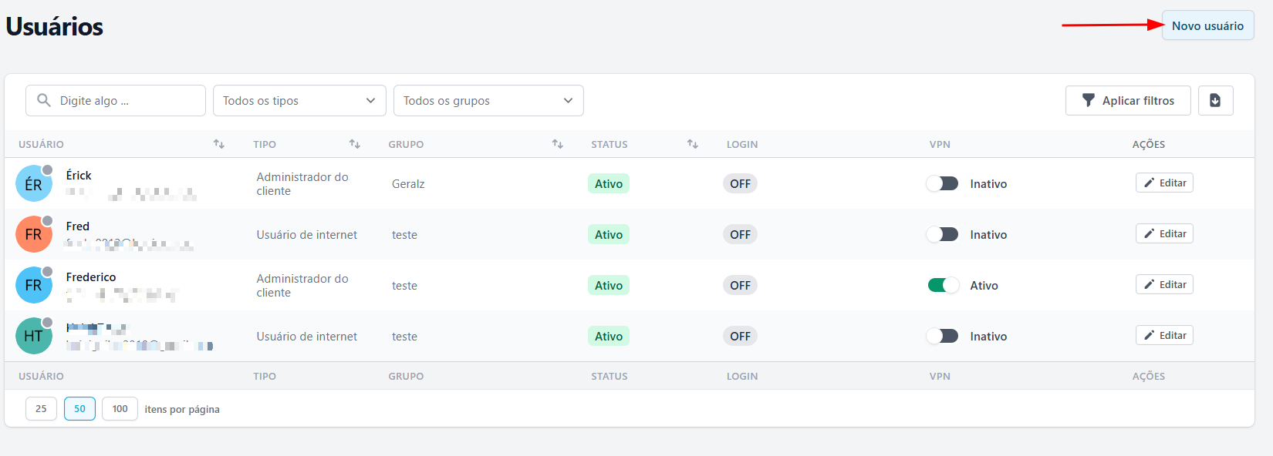Image resolution: width=1273 pixels, height=456 pixels.
Task: Toggle VPN switch for Fred
Action: tap(943, 235)
